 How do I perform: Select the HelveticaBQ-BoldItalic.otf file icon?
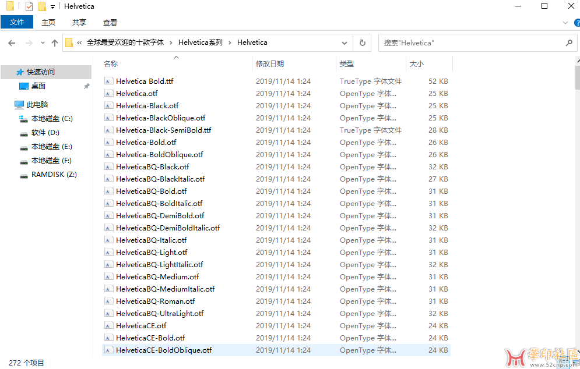(108, 203)
